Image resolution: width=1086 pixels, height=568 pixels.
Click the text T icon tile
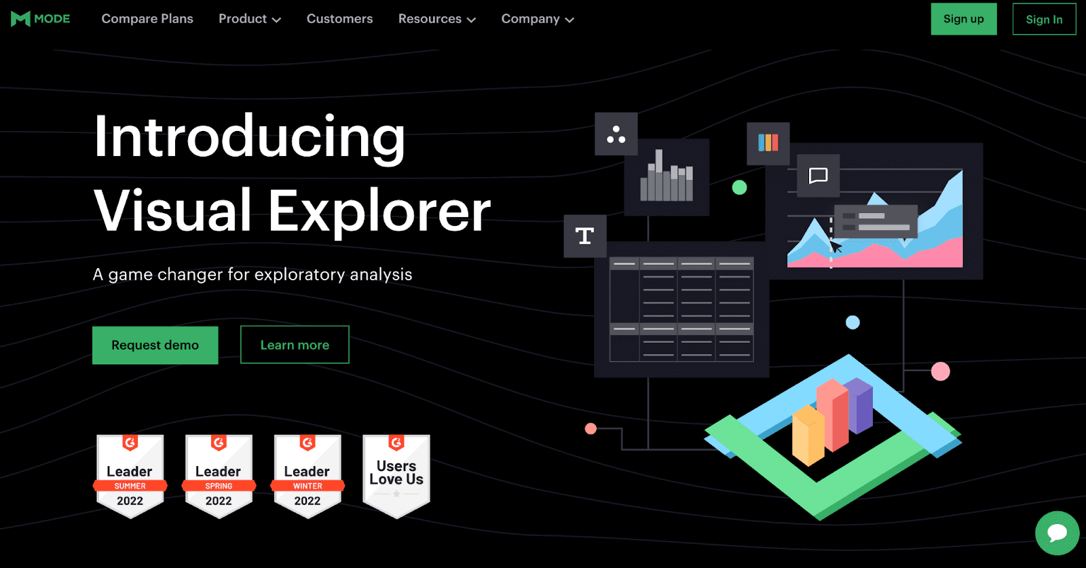click(585, 236)
